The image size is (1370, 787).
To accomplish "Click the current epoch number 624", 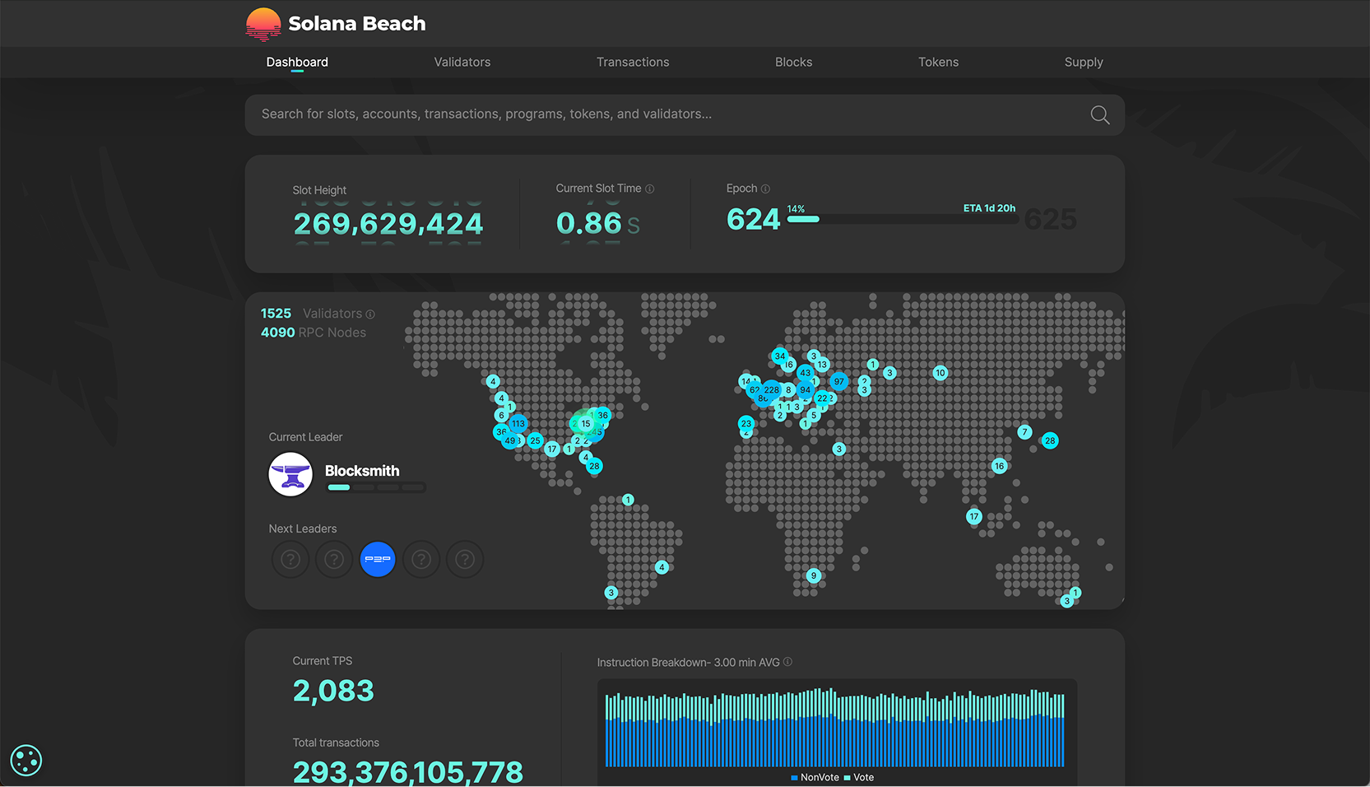I will (x=753, y=220).
